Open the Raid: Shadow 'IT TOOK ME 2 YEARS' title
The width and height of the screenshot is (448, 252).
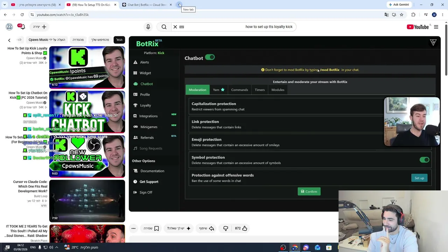click(x=26, y=231)
